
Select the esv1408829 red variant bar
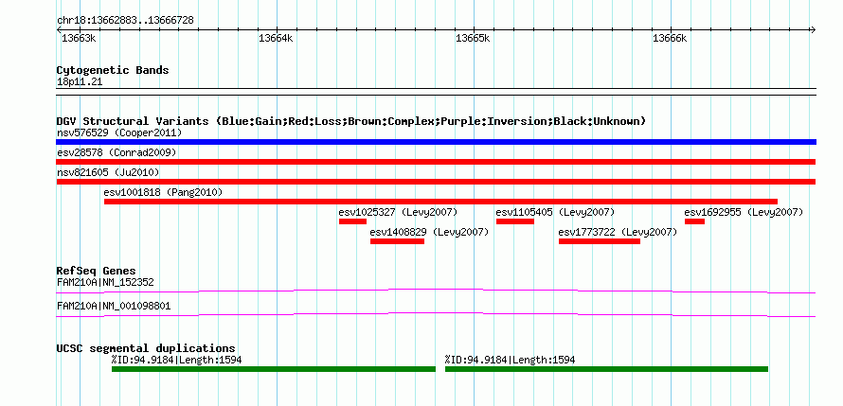click(x=397, y=241)
